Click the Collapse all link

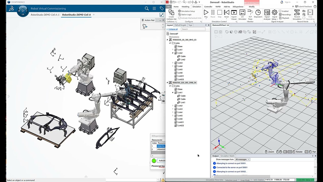point(173,29)
